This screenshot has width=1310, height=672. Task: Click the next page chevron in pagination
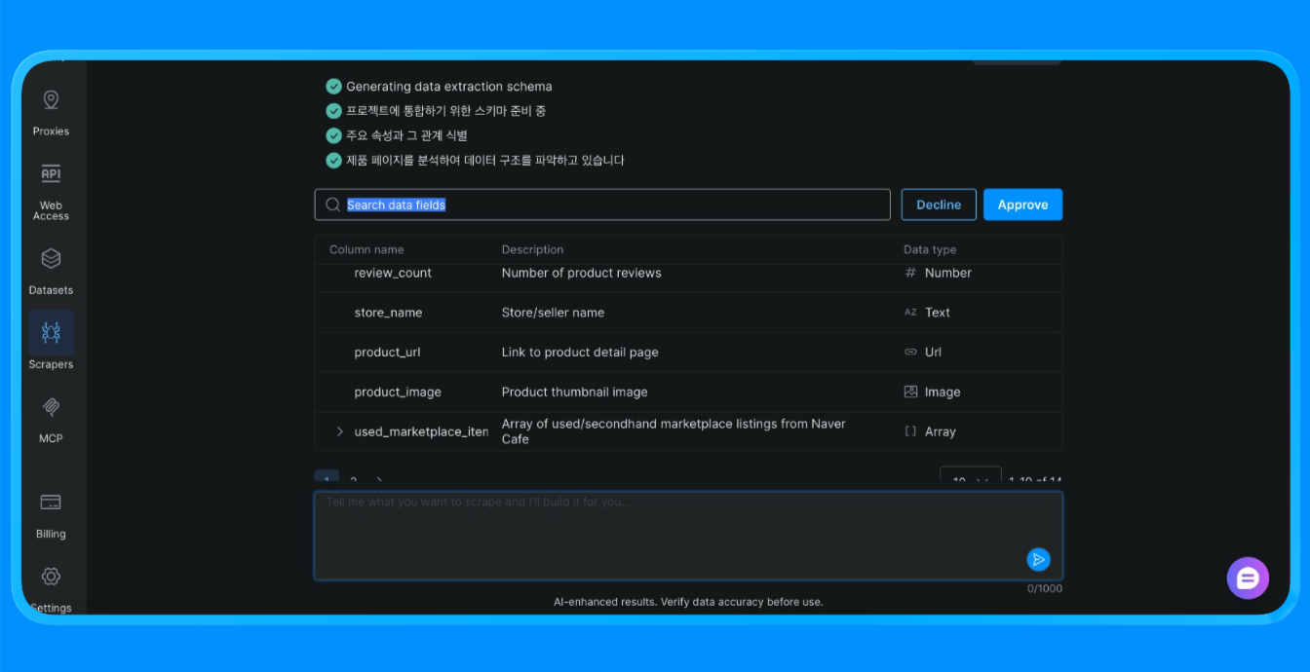point(378,481)
